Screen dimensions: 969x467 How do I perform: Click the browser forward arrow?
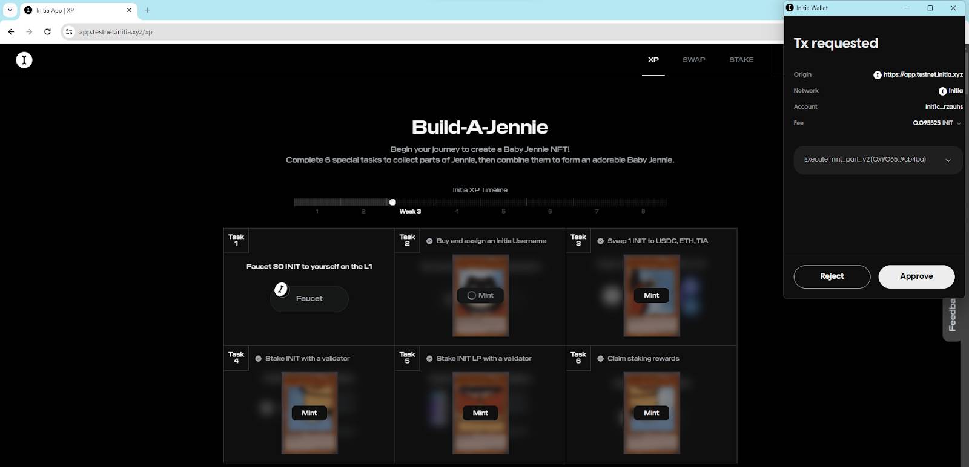(x=29, y=31)
